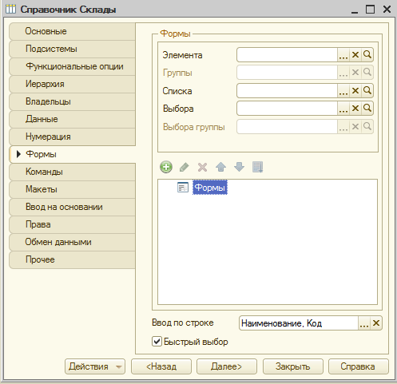Select the active Формы tab
397x384 pixels.
point(72,154)
